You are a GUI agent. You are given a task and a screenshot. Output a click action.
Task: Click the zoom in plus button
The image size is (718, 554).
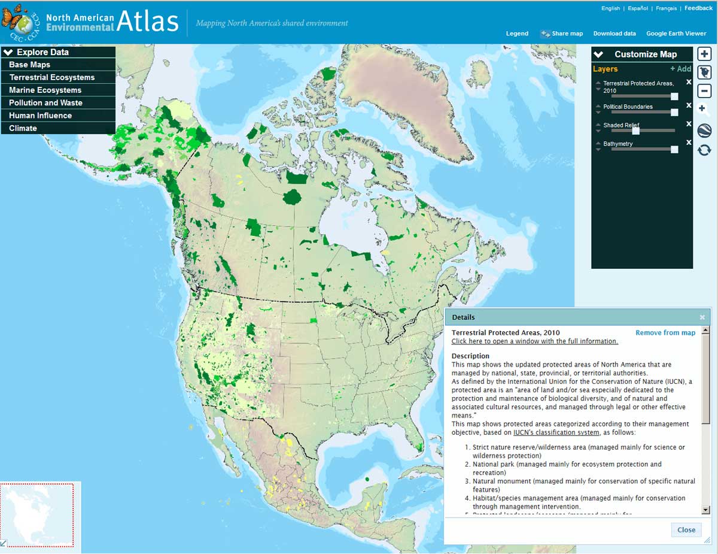pos(704,54)
